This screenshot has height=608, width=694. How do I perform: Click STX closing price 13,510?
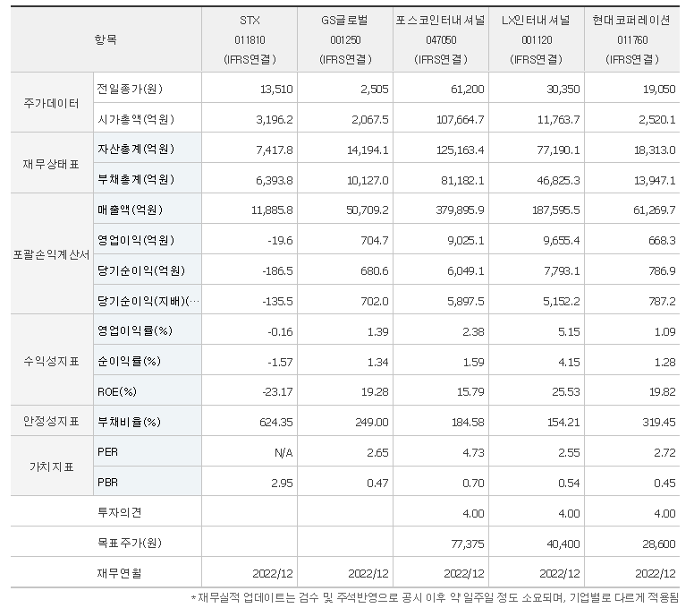[276, 89]
